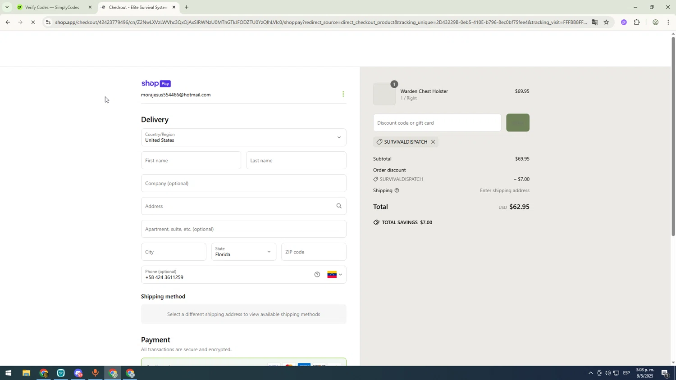Viewport: 676px width, 380px height.
Task: Click the Shop Pay logo
Action: (x=156, y=84)
